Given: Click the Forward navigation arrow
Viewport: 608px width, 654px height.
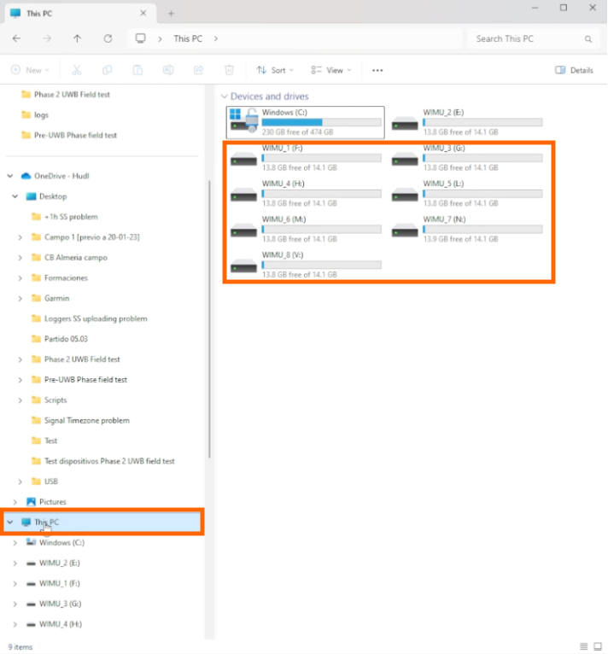Looking at the screenshot, I should point(47,38).
